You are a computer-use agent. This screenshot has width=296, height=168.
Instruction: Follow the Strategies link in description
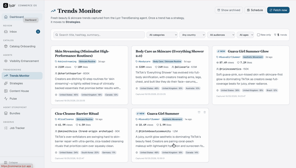coord(73,22)
